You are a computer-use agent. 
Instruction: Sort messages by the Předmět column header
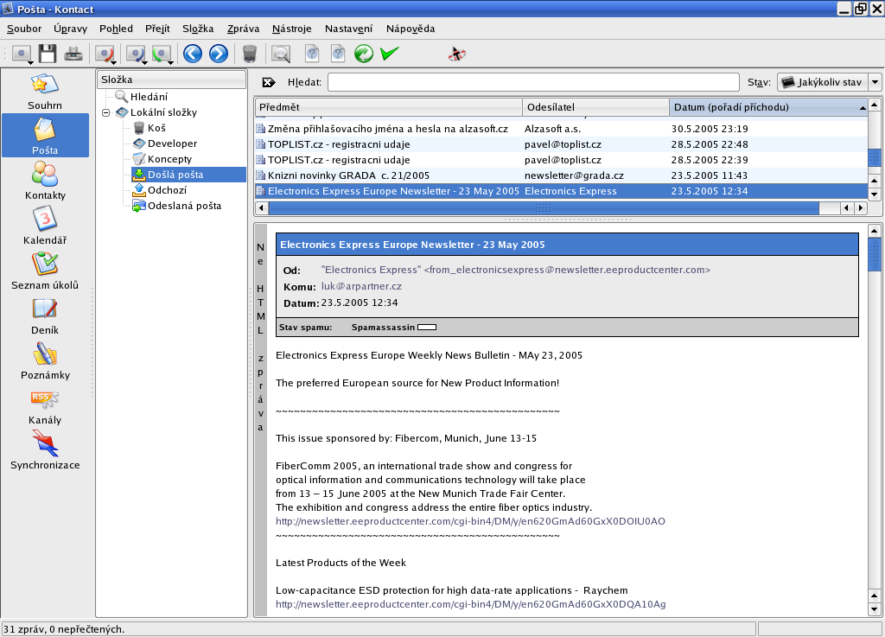[x=389, y=107]
